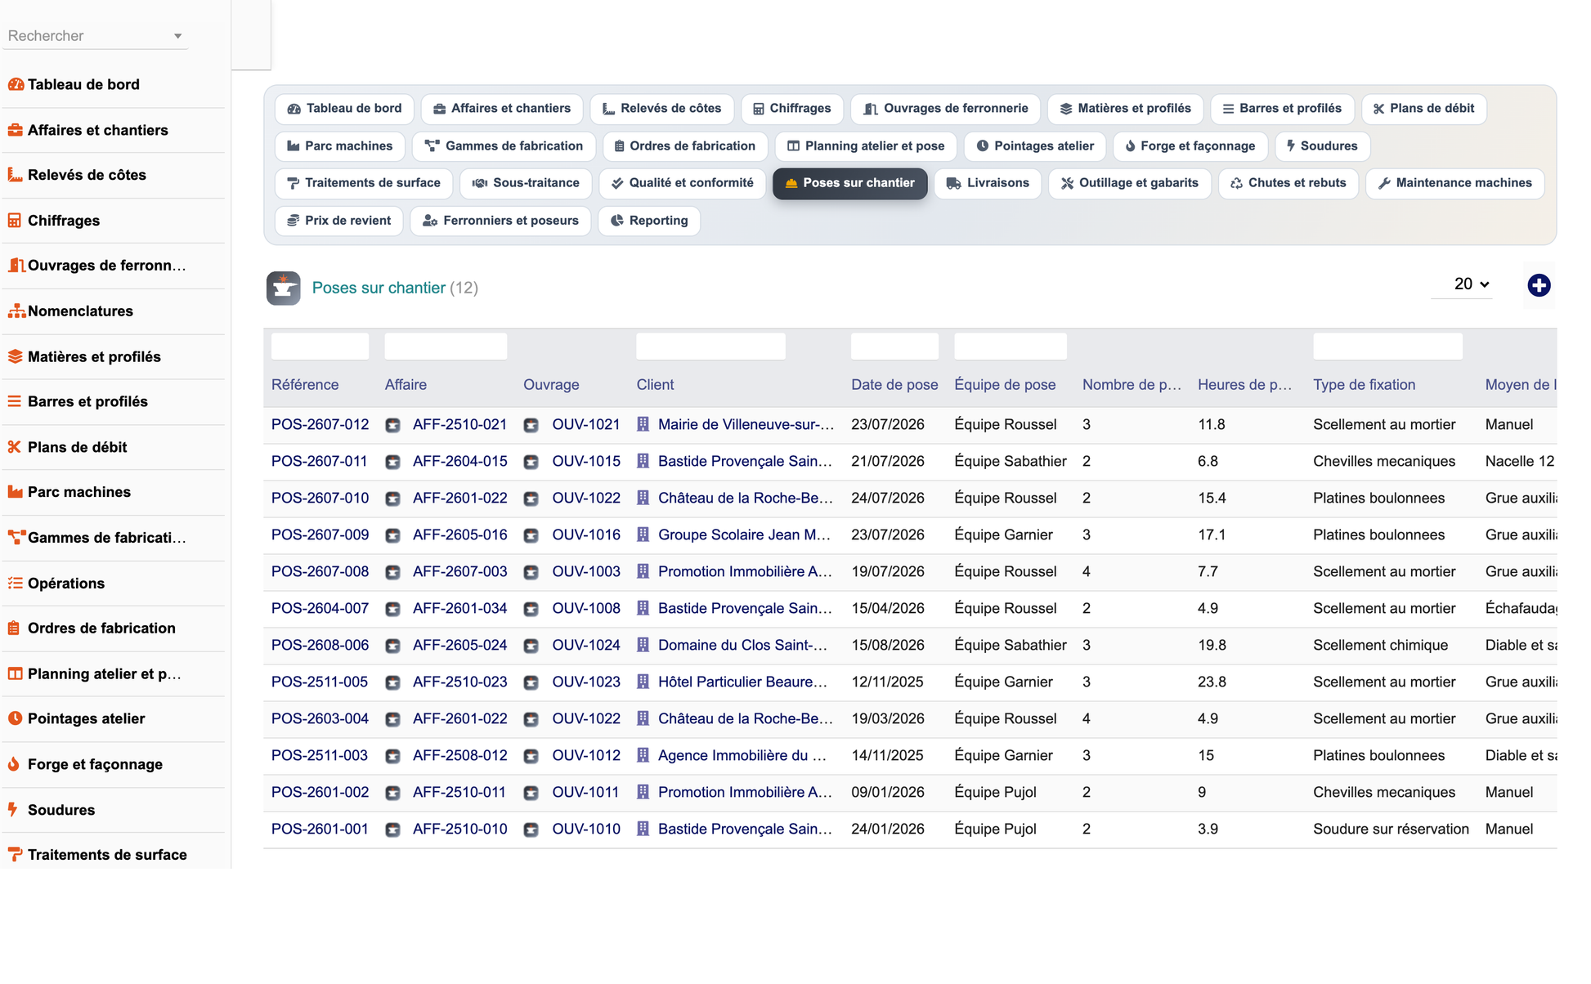
Task: Open the Rechercher dropdown
Action: click(96, 36)
